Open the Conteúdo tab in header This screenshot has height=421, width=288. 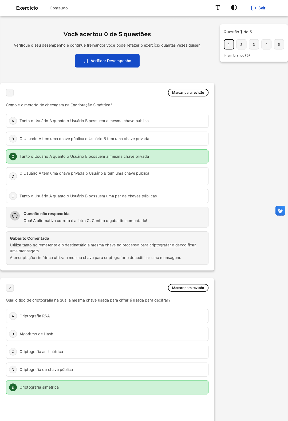(x=58, y=8)
